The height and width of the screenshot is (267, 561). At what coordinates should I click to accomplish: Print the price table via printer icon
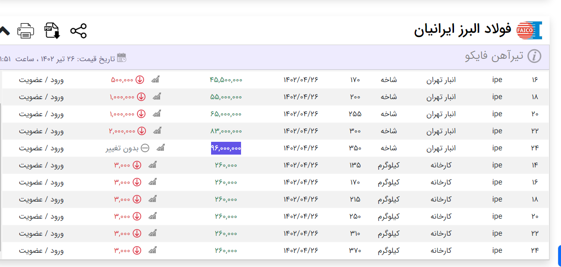coord(26,31)
